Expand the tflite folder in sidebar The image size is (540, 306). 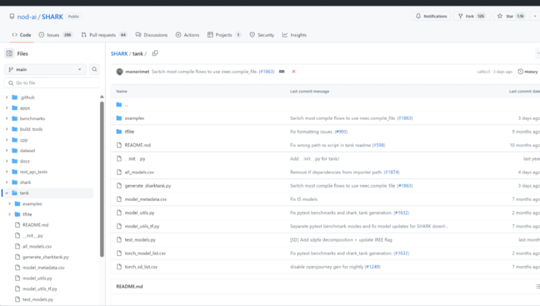10,214
